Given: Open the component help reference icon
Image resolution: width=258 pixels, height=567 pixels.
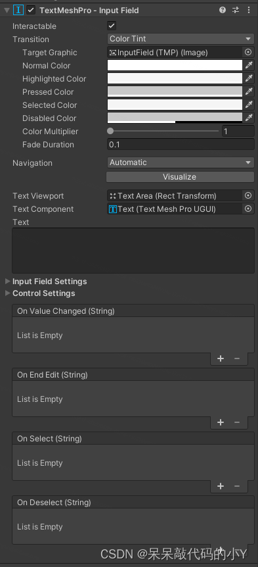Looking at the screenshot, I should 223,10.
